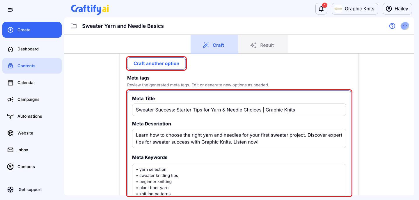
Task: Go to the Calendar page
Action: [x=32, y=83]
